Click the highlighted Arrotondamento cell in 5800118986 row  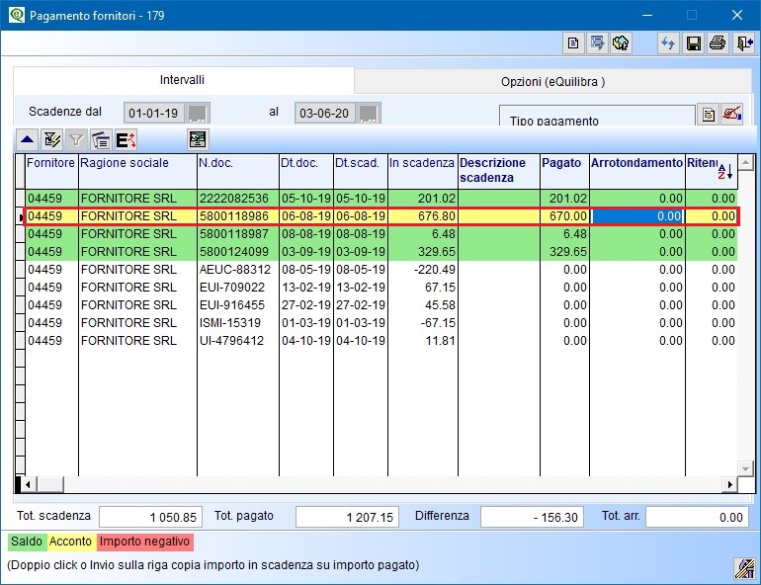637,215
